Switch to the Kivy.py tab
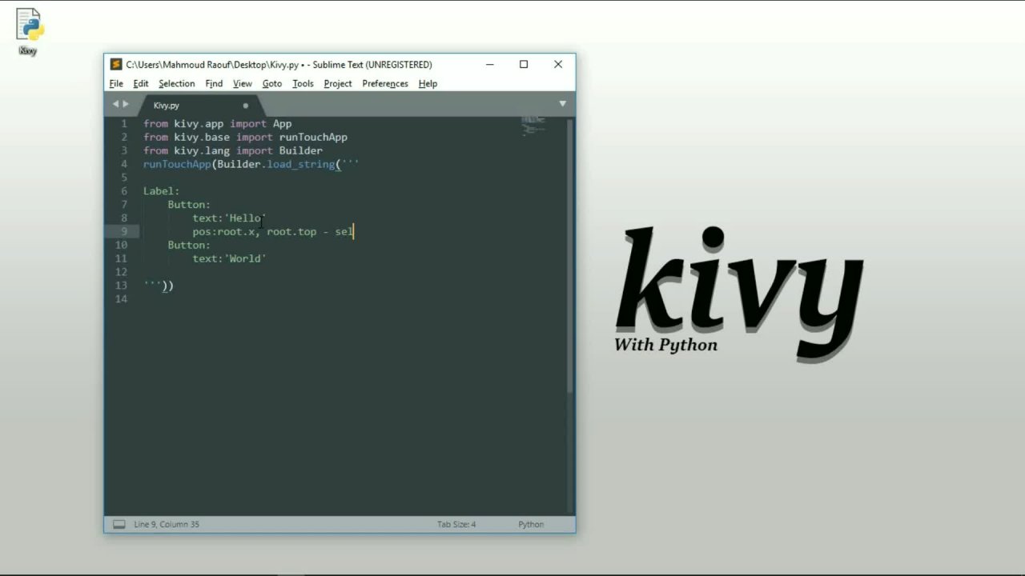This screenshot has width=1025, height=576. 167,106
